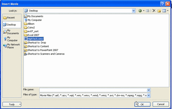This screenshot has height=109, width=172.
Task: Click the Back navigation icon
Action: tap(140, 11)
